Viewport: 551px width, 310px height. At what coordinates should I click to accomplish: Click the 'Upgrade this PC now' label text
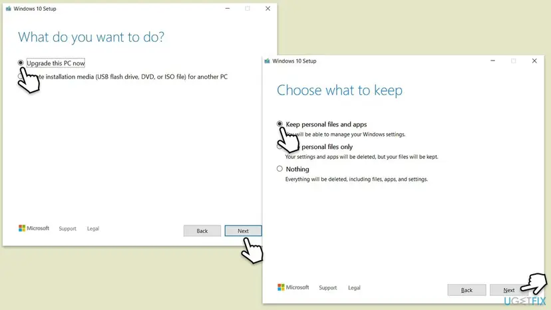(56, 63)
